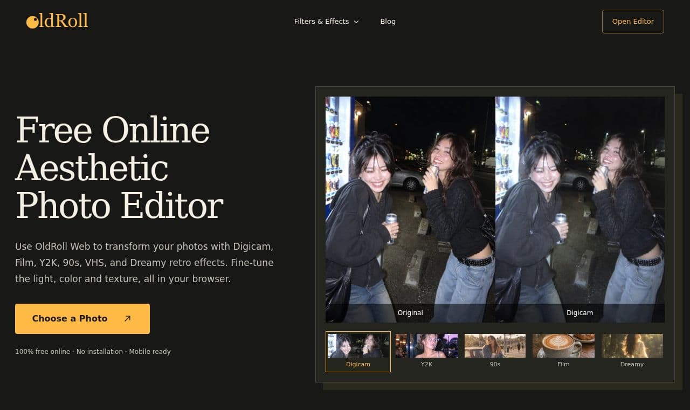Open the Filters & Effects menu
The height and width of the screenshot is (410, 690).
click(x=326, y=22)
